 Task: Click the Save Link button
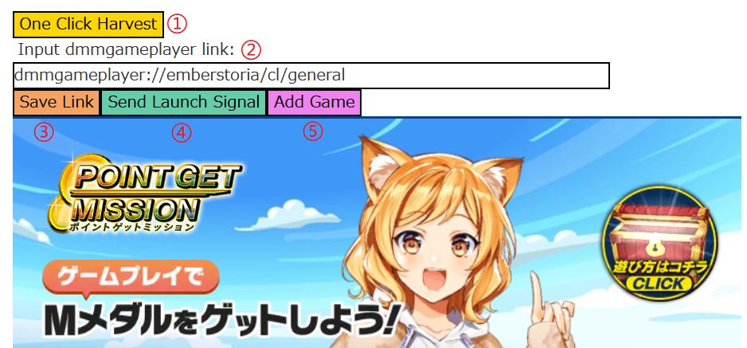point(57,102)
